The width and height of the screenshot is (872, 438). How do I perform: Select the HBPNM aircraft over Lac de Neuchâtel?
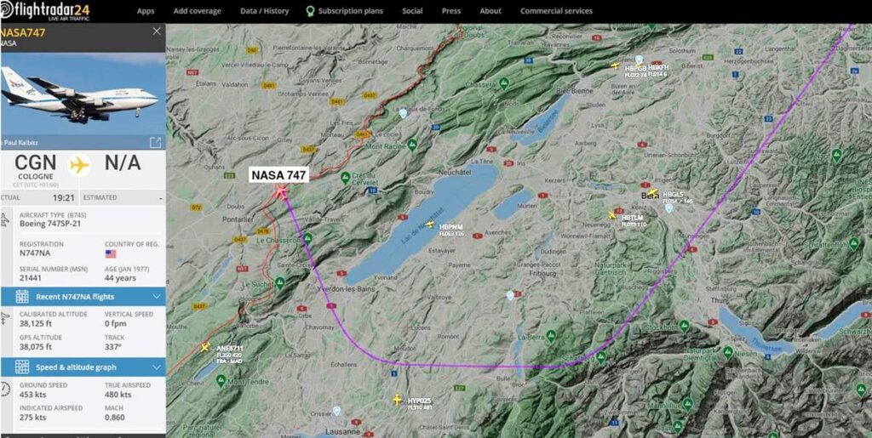click(429, 225)
